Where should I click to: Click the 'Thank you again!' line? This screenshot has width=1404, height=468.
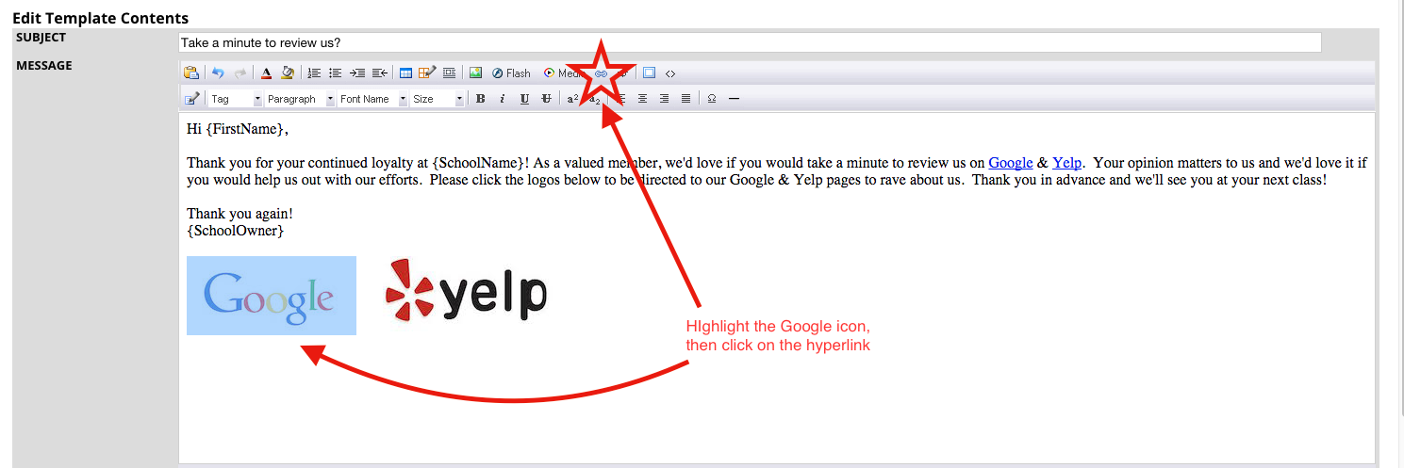point(240,214)
